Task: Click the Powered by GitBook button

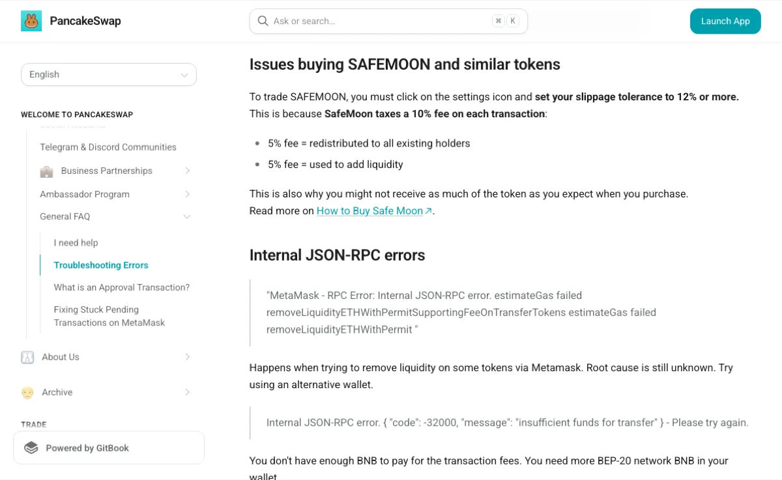Action: [x=109, y=448]
